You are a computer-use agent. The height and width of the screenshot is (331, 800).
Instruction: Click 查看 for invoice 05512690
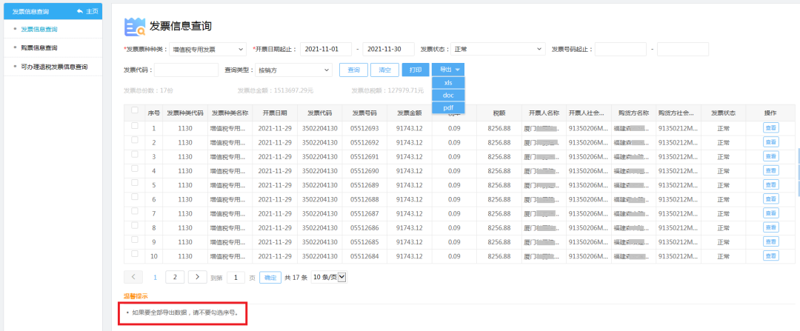[x=771, y=170]
